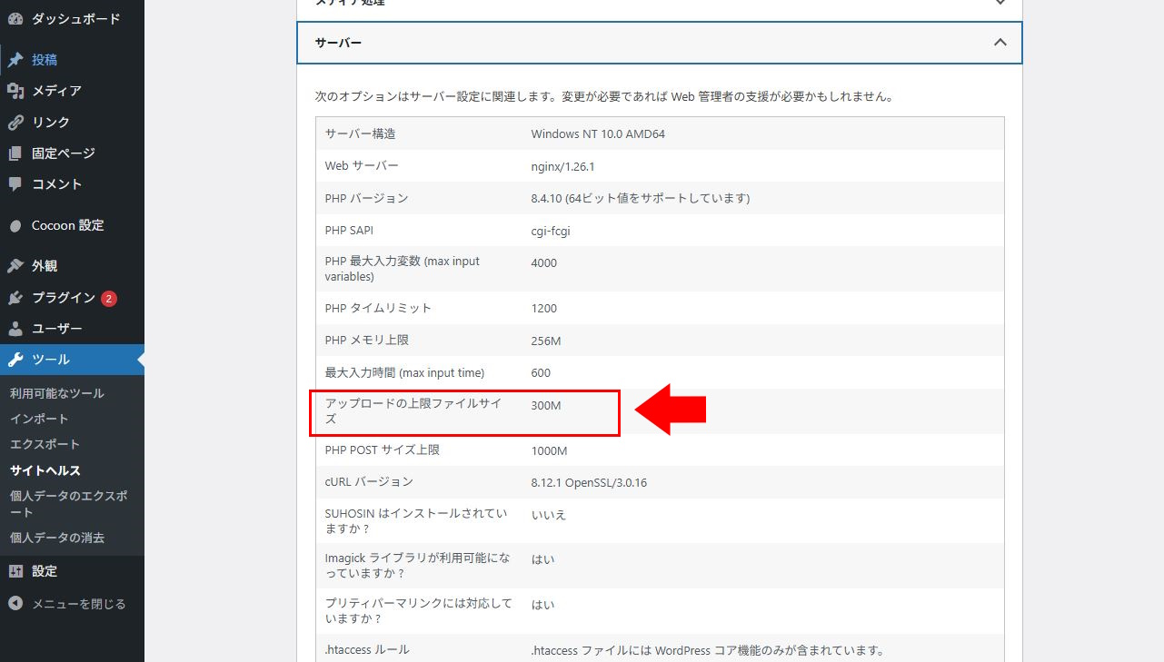The height and width of the screenshot is (662, 1164).
Task: Open 個人データの消去 submenu link
Action: point(57,538)
